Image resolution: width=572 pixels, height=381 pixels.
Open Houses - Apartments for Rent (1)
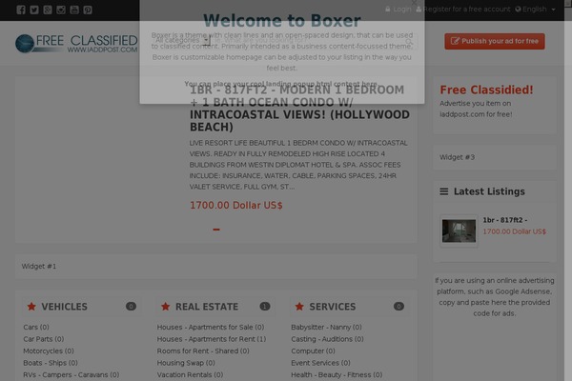point(212,339)
